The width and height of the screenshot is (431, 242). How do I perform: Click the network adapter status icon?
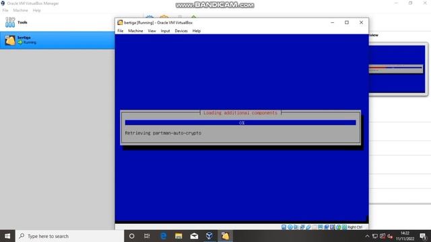pos(302,227)
